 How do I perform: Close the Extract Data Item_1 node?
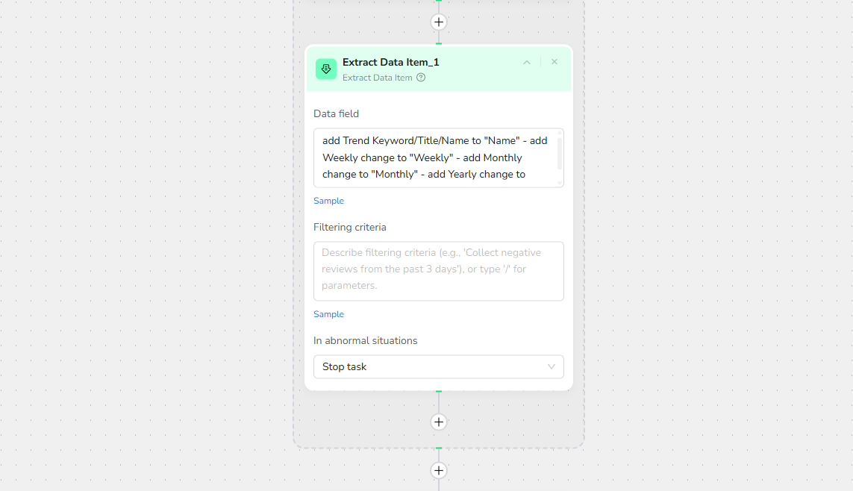[554, 62]
